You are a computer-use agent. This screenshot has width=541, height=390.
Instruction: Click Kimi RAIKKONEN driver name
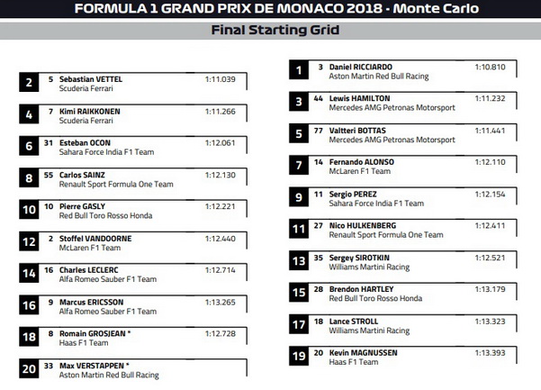coord(90,112)
